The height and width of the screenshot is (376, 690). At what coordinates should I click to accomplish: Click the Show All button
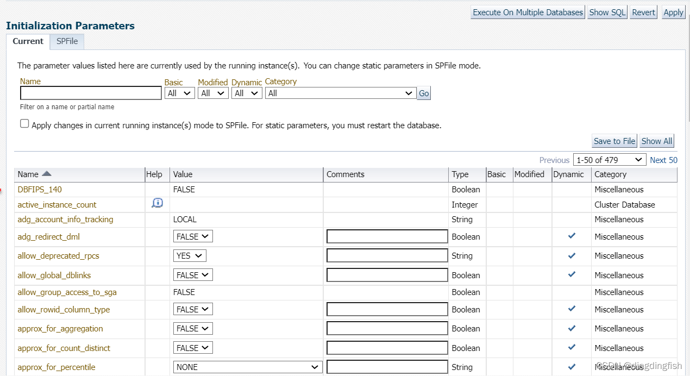pos(657,141)
